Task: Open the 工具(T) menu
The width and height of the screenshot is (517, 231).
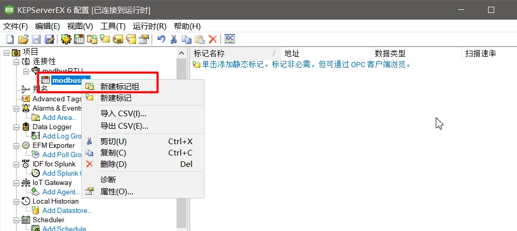Action: (x=113, y=26)
